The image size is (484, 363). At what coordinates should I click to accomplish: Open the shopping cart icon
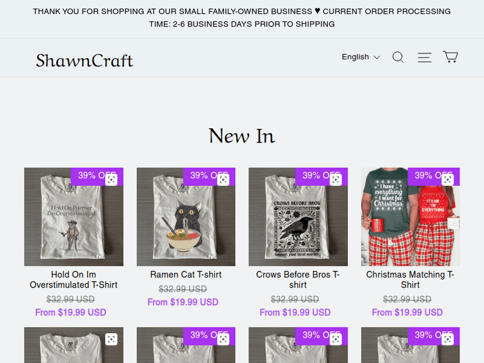450,57
